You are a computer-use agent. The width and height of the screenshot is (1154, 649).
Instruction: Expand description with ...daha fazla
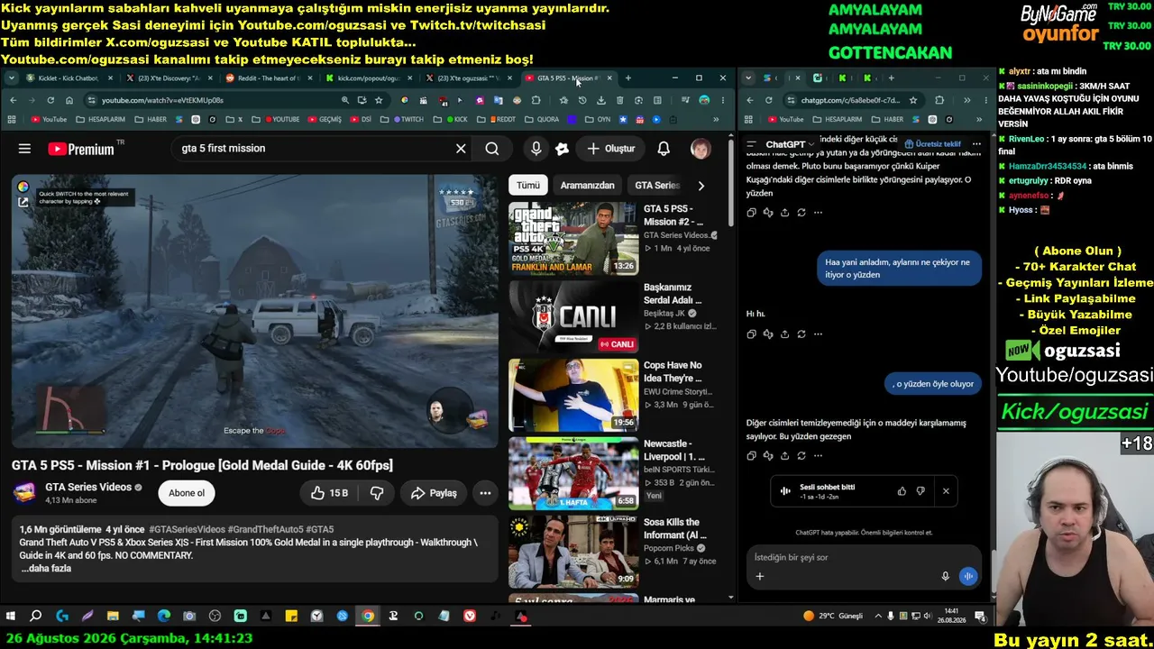[46, 569]
